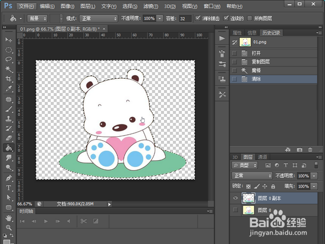325x244 pixels.
Task: Select the Eyedropper tool
Action: pyautogui.click(x=9, y=88)
